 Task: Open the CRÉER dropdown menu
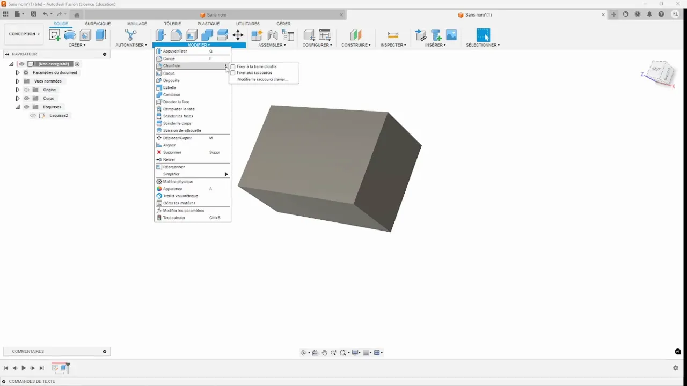77,45
